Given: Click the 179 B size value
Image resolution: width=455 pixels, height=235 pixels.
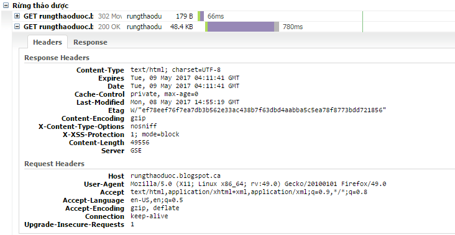Looking at the screenshot, I should (184, 16).
